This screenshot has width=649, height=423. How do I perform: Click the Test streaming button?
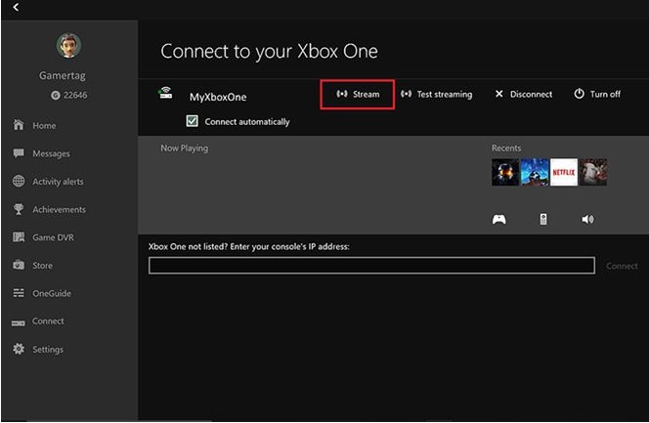tap(436, 95)
